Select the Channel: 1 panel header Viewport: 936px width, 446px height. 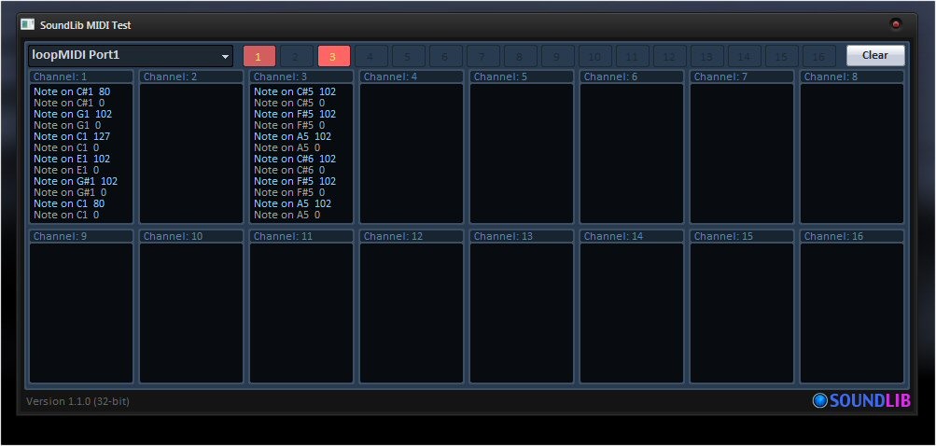point(81,77)
